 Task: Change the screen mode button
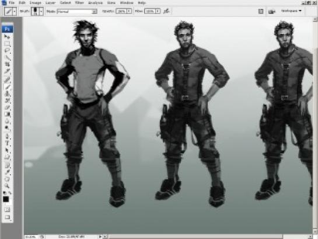point(7,217)
